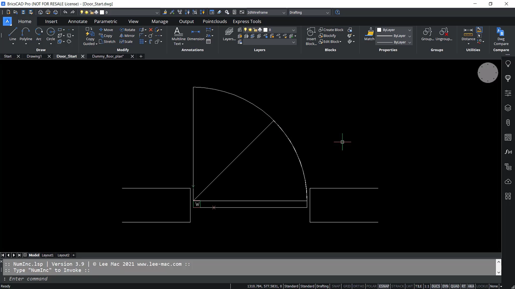Open the Express Tools ribbon tab
This screenshot has width=515, height=289.
coord(247,21)
